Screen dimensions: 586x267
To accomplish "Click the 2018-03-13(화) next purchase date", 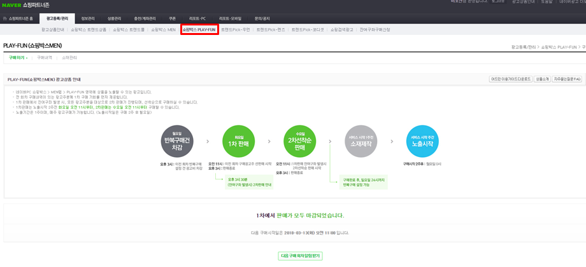I will click(x=301, y=233).
